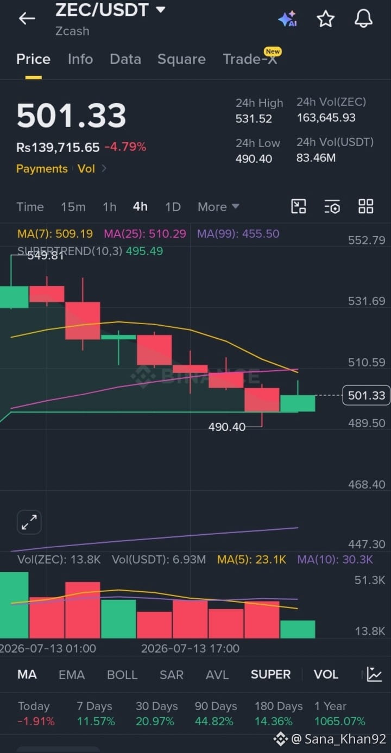Go back with the arrow icon
The width and height of the screenshot is (391, 753).
27,18
